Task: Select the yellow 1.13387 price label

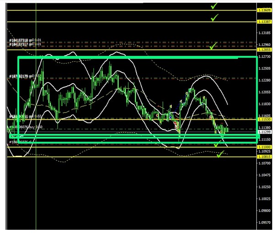Action: click(x=264, y=21)
